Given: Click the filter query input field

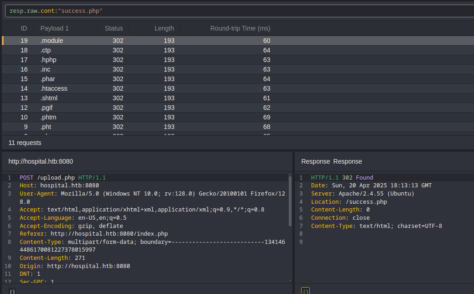Looking at the screenshot, I should 240,11.
